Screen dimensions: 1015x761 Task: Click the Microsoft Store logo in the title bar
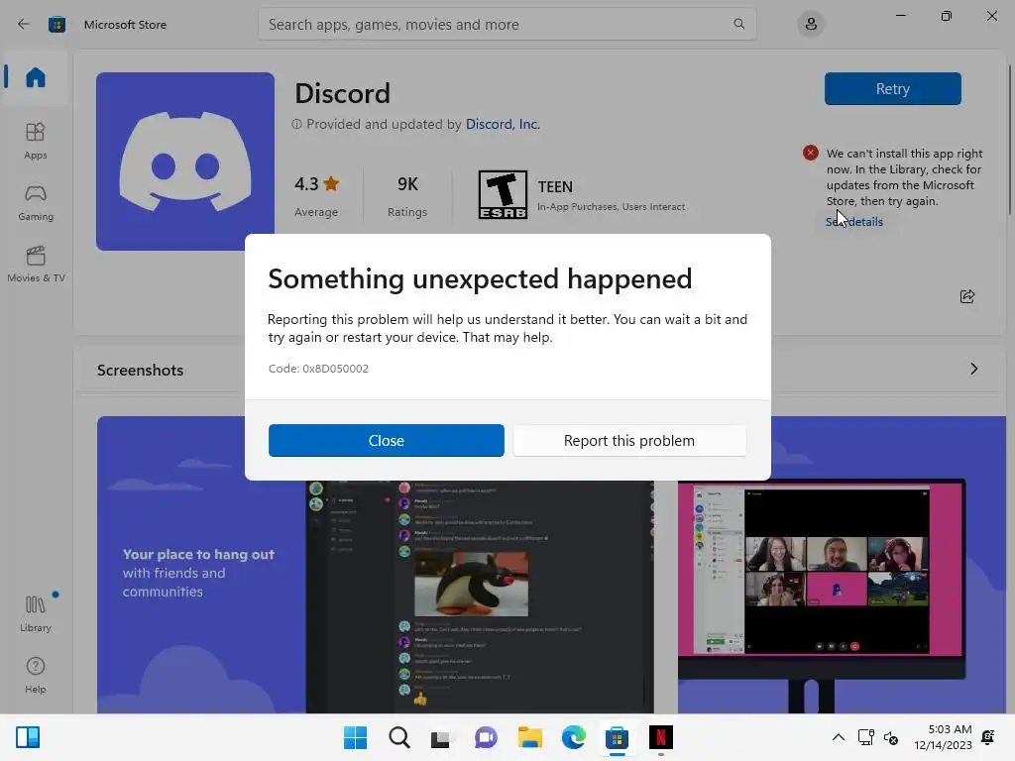[56, 24]
